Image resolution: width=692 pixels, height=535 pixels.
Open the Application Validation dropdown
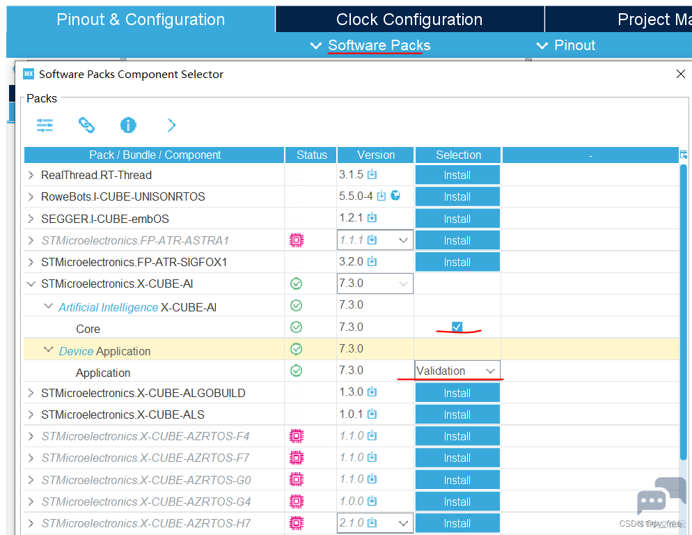coord(457,371)
